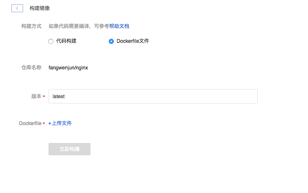Click the back arrow button
308x193 pixels.
(x=17, y=8)
